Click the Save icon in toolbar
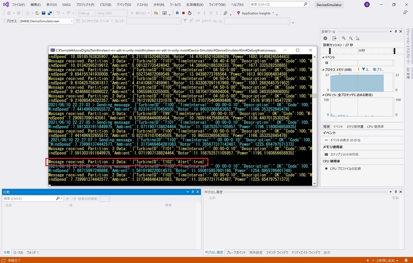Viewport: 413px width, 263px height. (44, 13)
